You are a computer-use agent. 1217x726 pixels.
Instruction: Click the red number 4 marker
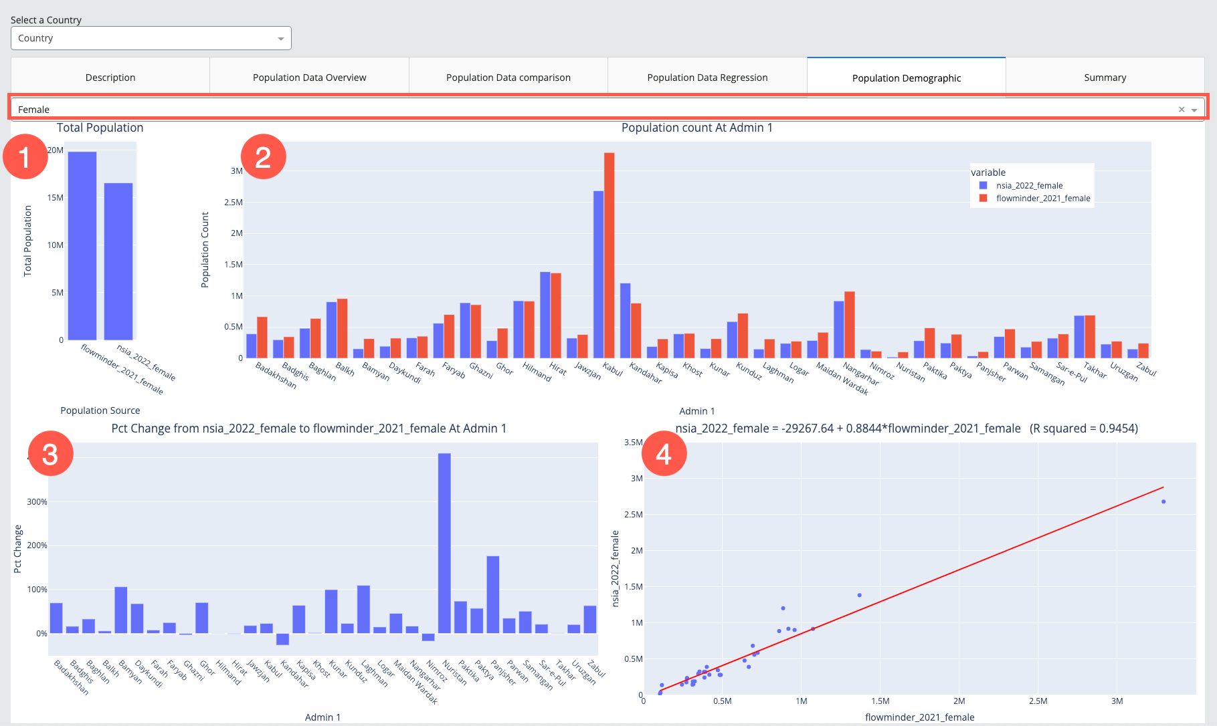click(664, 454)
